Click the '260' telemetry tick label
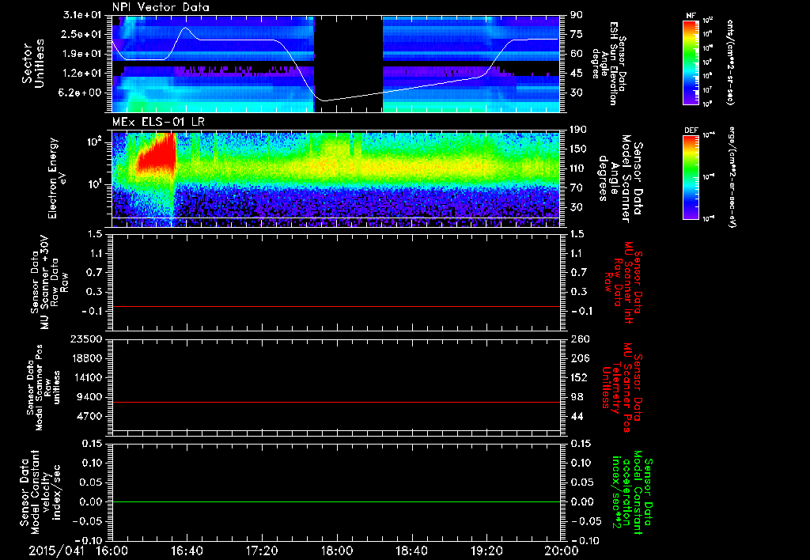The image size is (810, 560). 580,339
